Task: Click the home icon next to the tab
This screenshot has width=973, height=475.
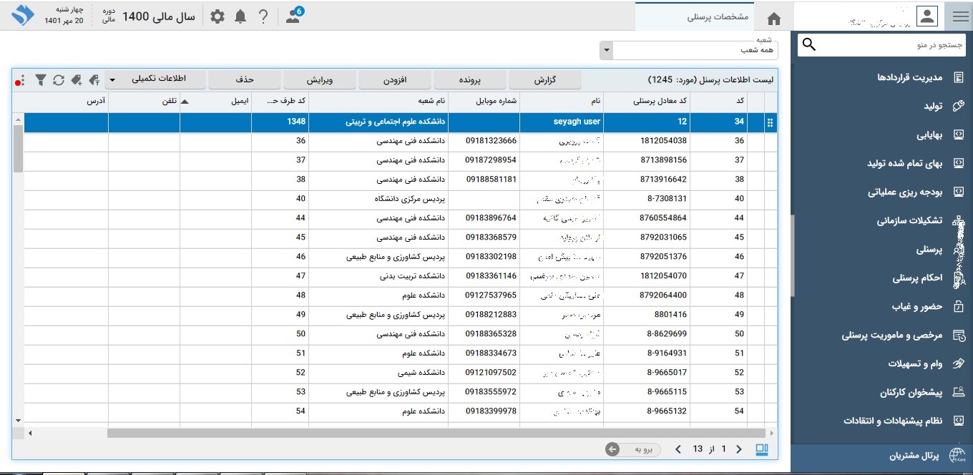Action: (773, 18)
